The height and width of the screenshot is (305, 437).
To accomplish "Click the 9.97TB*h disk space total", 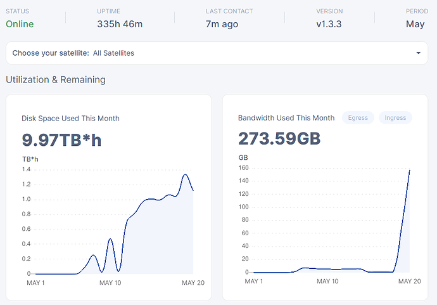I will point(61,140).
